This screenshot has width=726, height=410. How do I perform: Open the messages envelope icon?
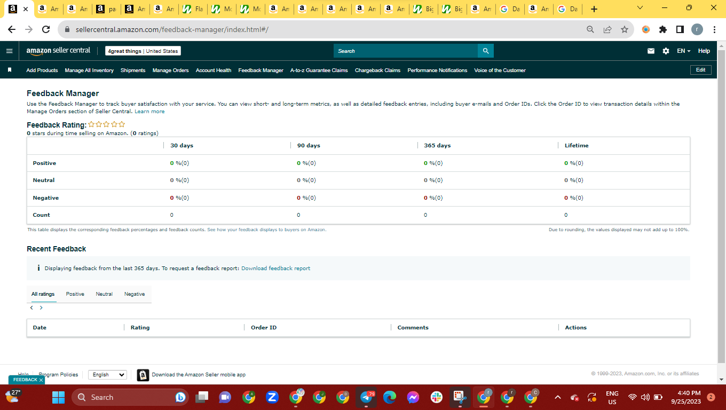(651, 51)
